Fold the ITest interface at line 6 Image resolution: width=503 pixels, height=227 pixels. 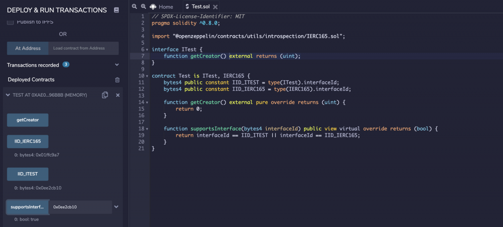147,50
